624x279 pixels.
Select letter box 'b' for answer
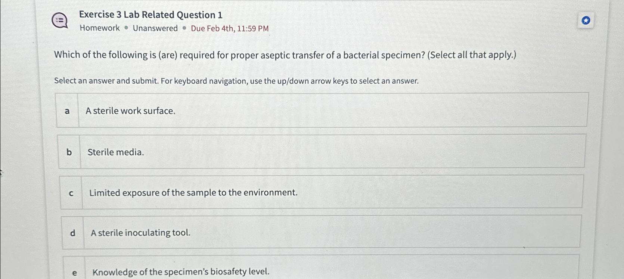[69, 152]
